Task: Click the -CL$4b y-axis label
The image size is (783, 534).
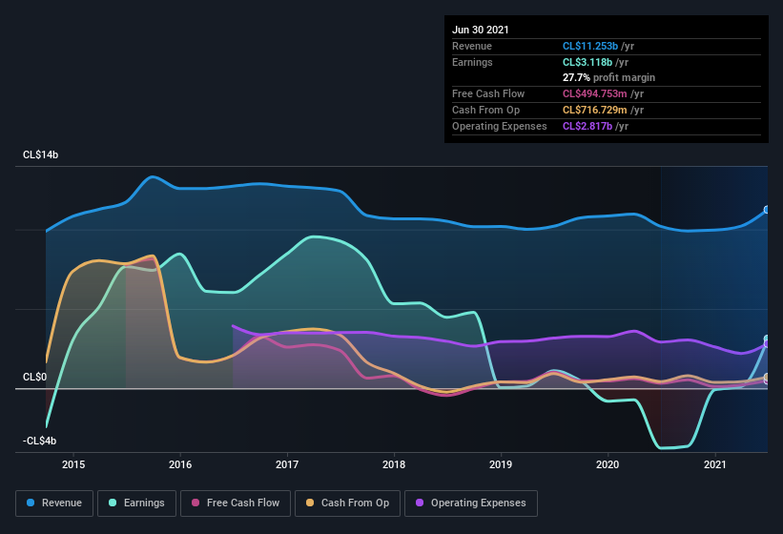Action: click(x=39, y=441)
